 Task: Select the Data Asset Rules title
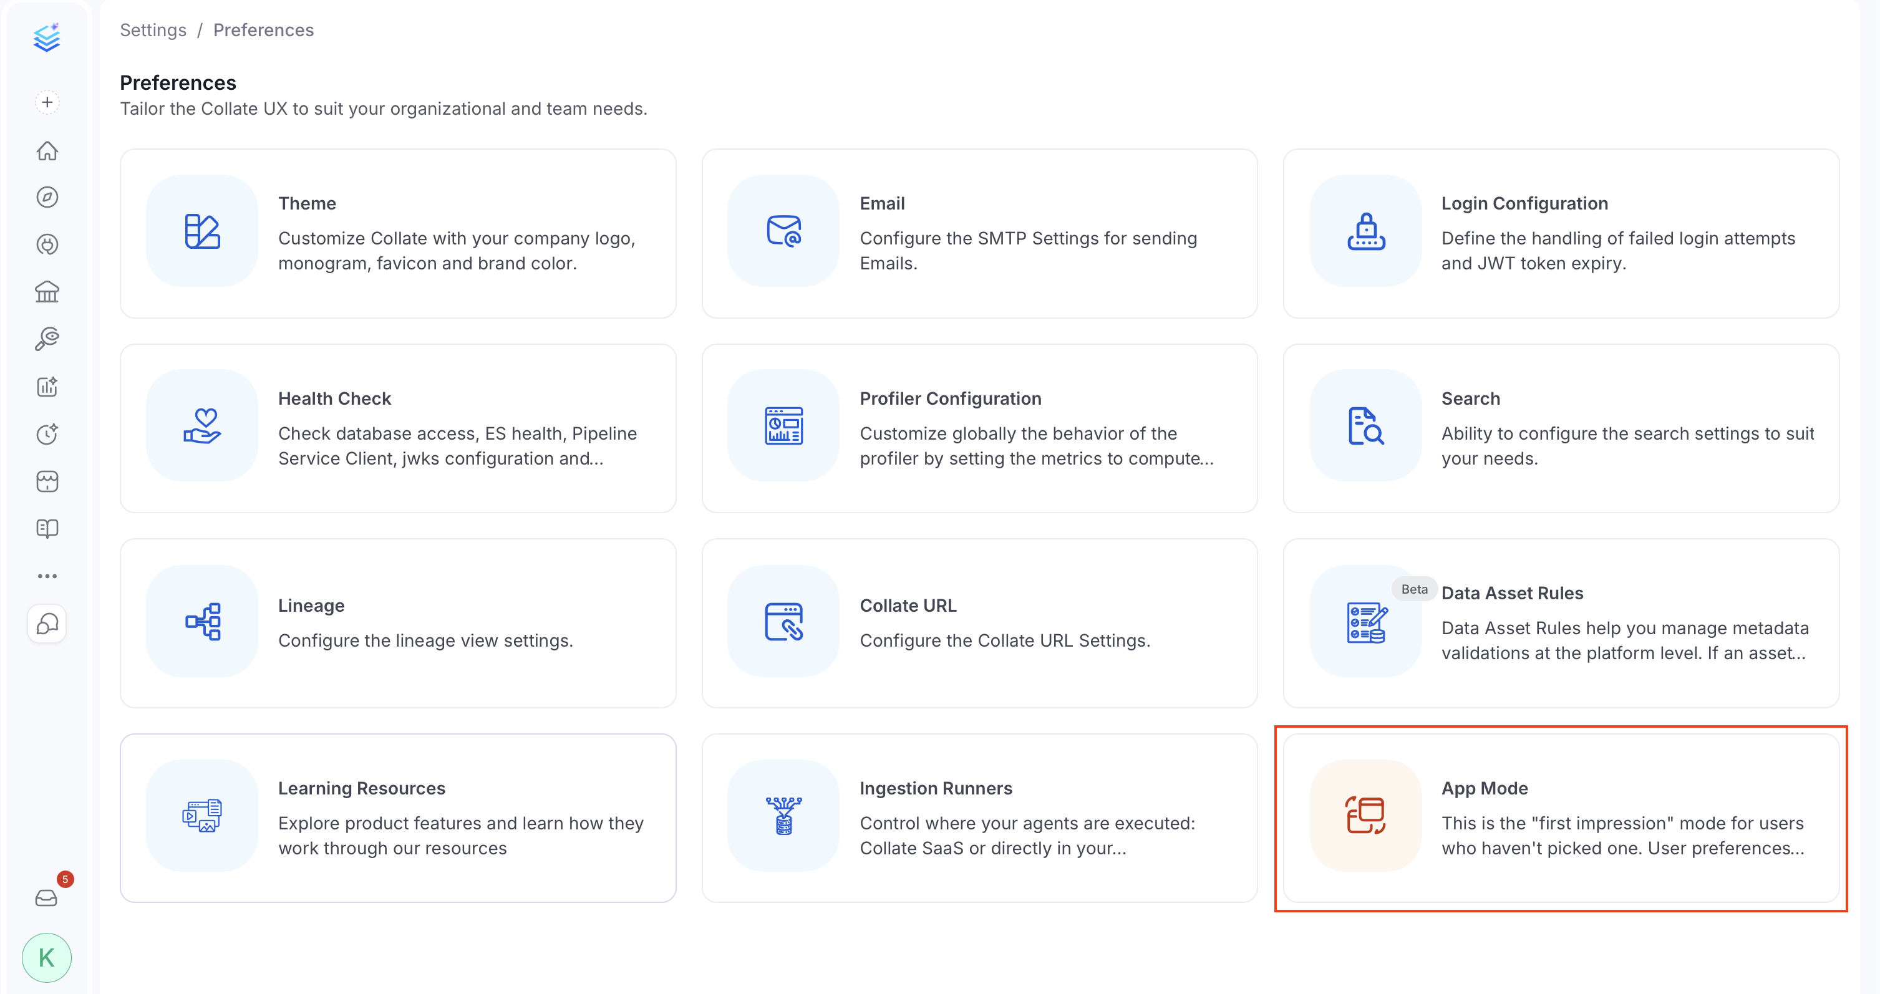point(1512,593)
